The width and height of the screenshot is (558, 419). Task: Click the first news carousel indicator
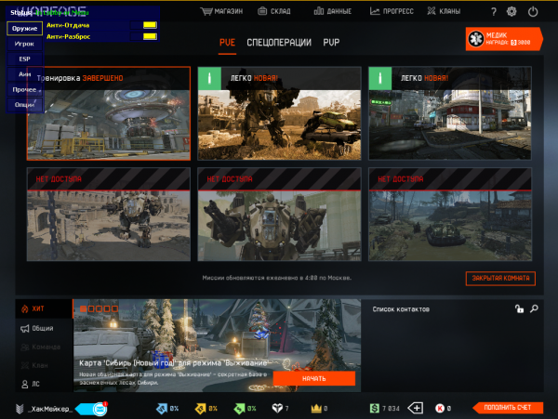point(84,308)
